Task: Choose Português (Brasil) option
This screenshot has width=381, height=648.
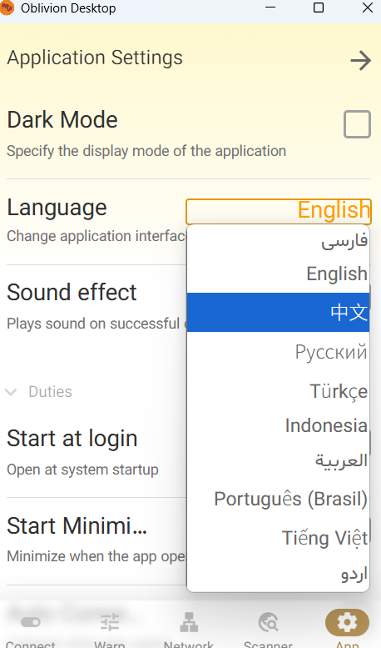Action: [x=278, y=499]
